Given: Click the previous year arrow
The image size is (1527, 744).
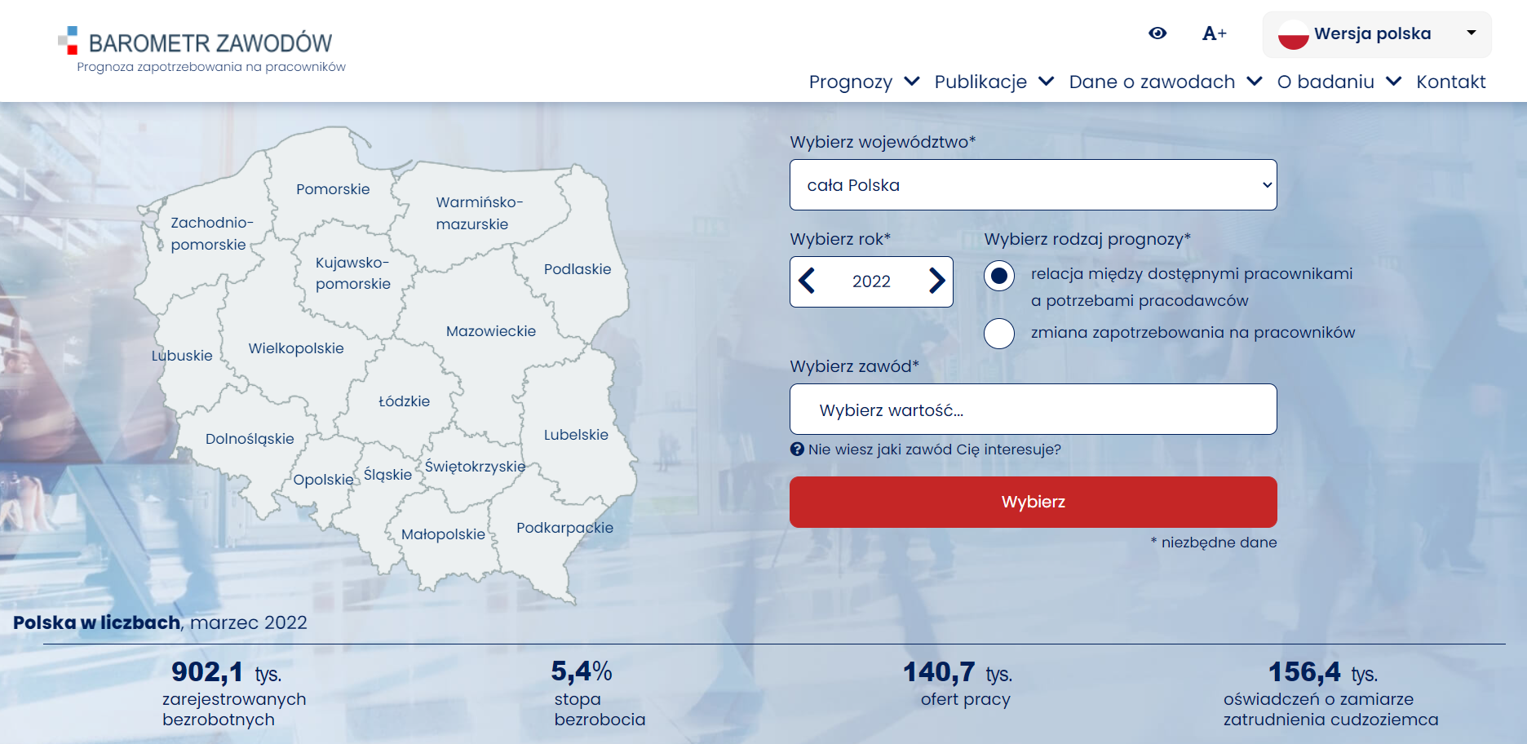Looking at the screenshot, I should 808,281.
